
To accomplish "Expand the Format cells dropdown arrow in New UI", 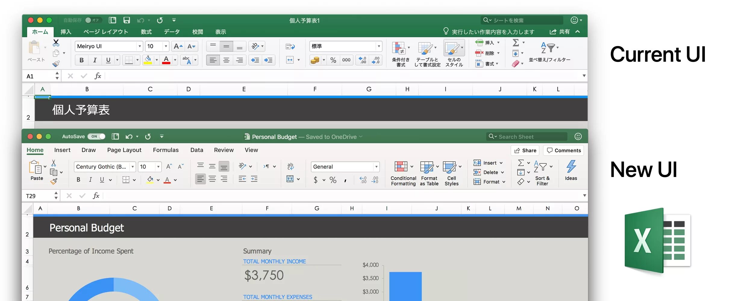I will click(504, 182).
